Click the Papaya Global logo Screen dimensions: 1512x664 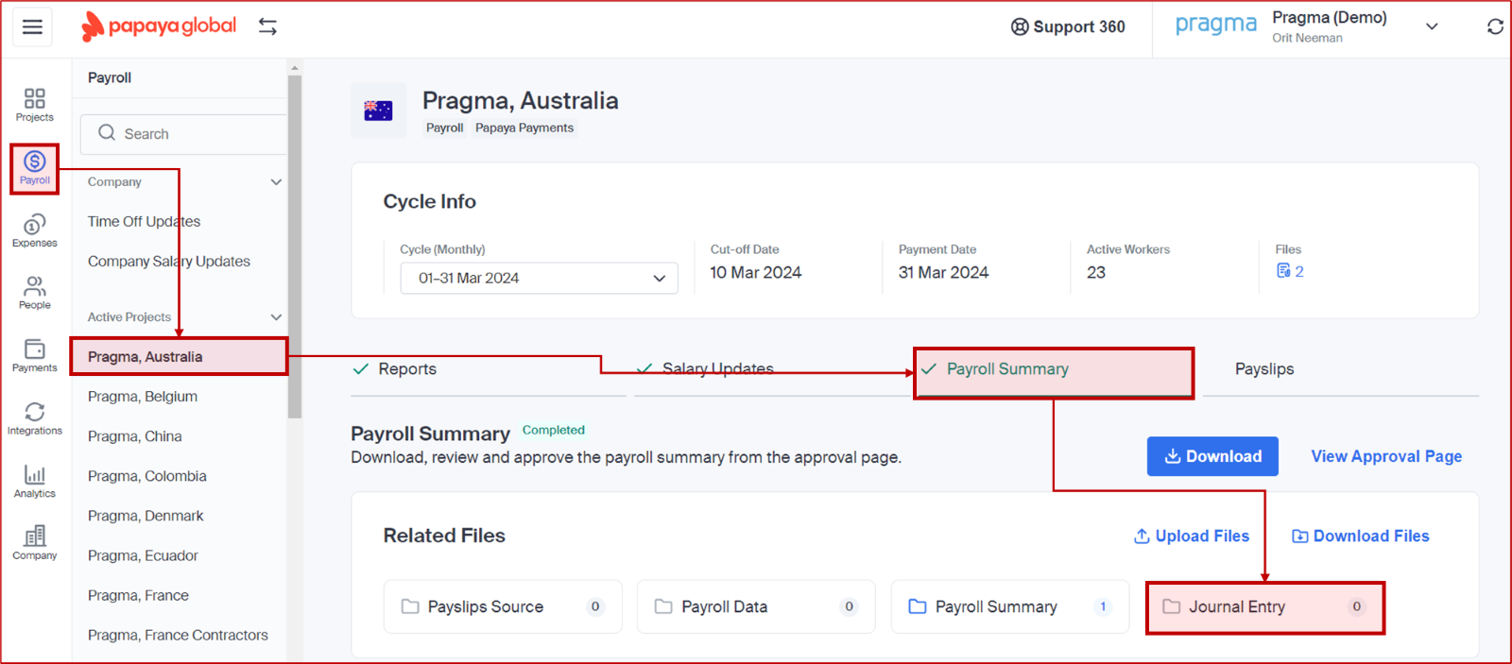[159, 26]
